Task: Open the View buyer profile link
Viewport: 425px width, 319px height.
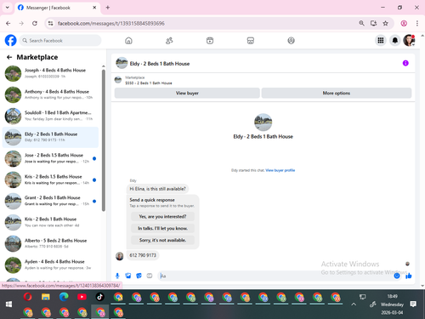Action: (280, 170)
